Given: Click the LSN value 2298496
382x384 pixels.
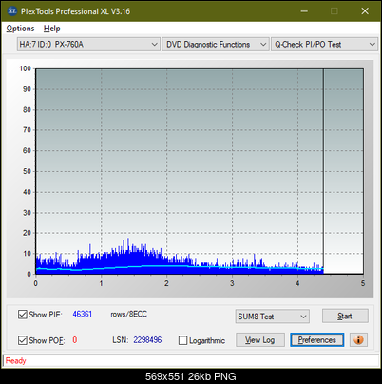Looking at the screenshot, I should coord(147,340).
